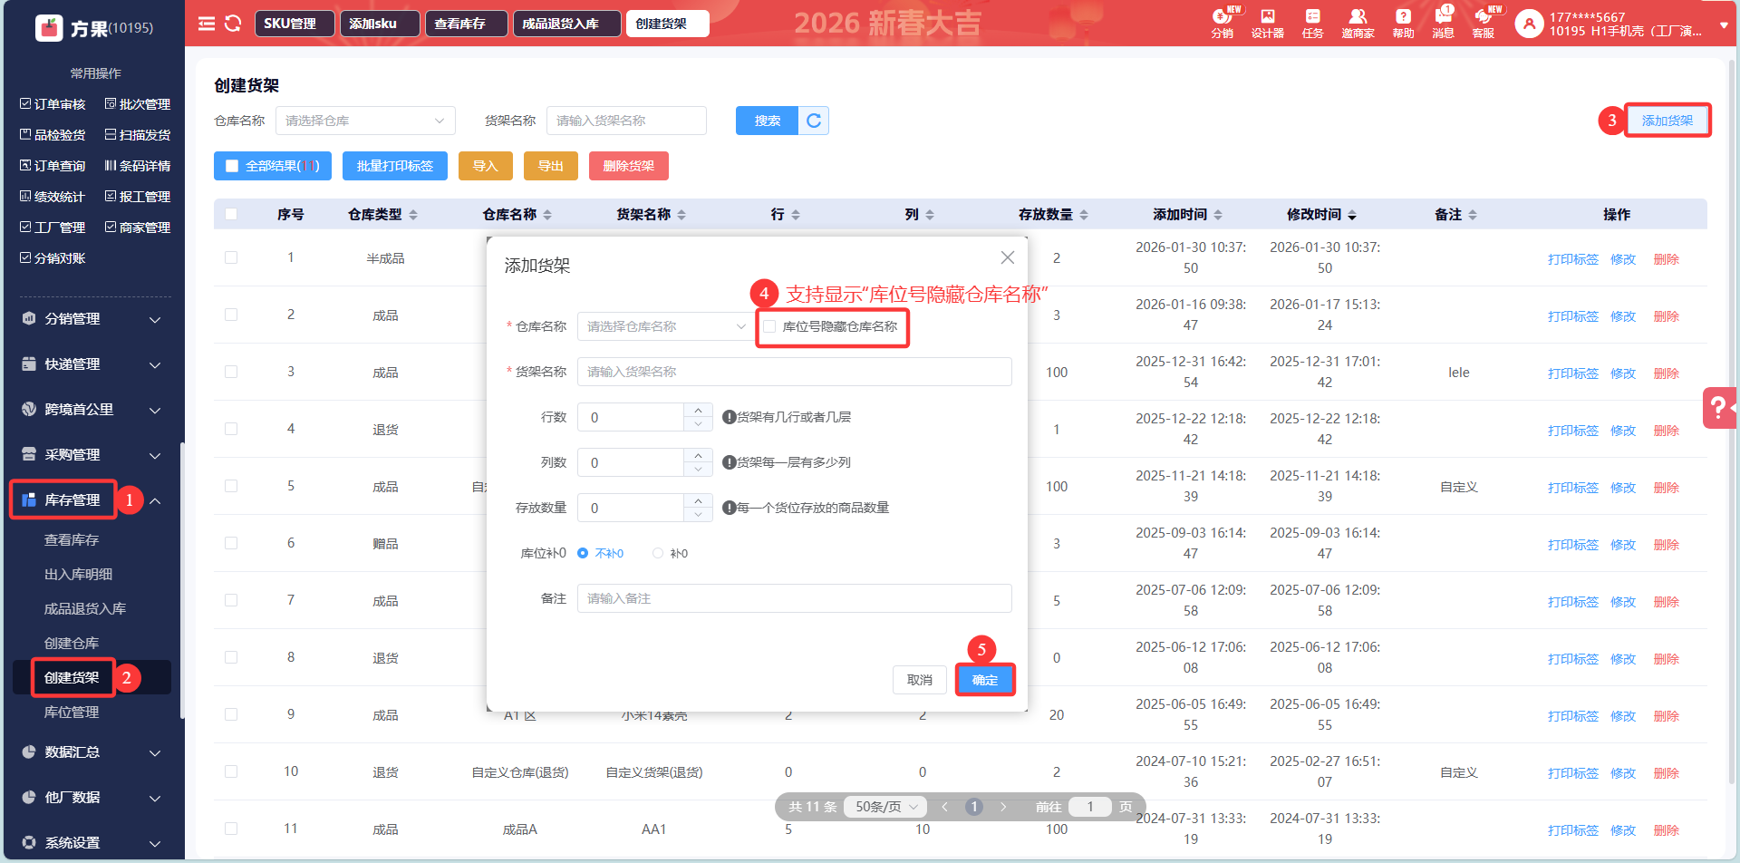Open the 请选择仓库名称 dropdown in dialog
Screen dimensions: 1740x863
click(665, 326)
